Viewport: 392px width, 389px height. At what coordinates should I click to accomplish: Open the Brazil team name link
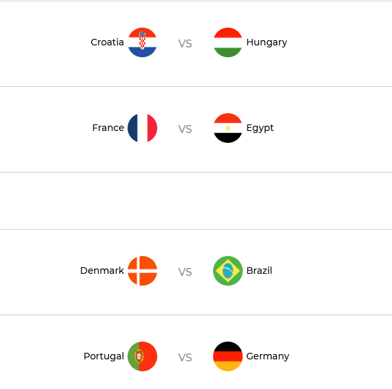(259, 271)
